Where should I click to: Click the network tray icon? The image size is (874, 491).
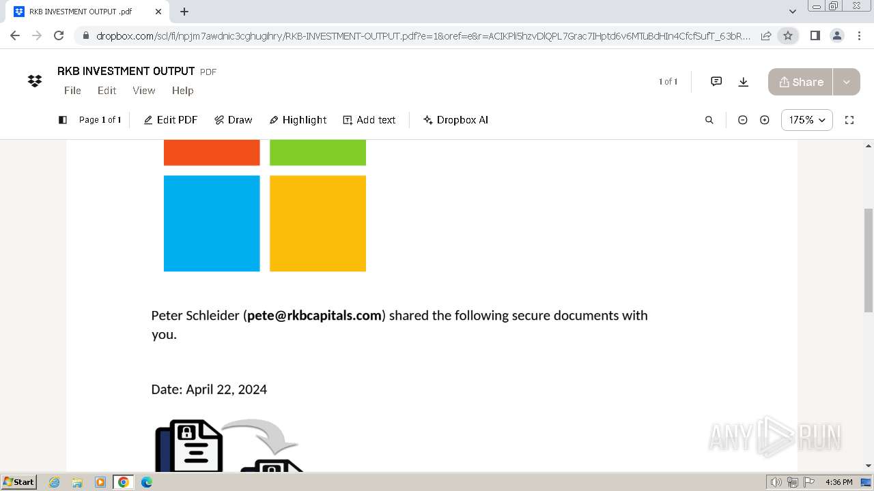click(x=793, y=482)
